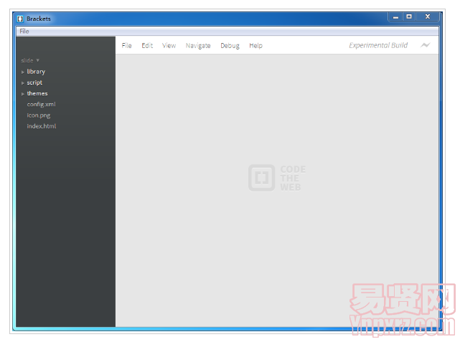
Task: Open the Help menu
Action: point(255,45)
